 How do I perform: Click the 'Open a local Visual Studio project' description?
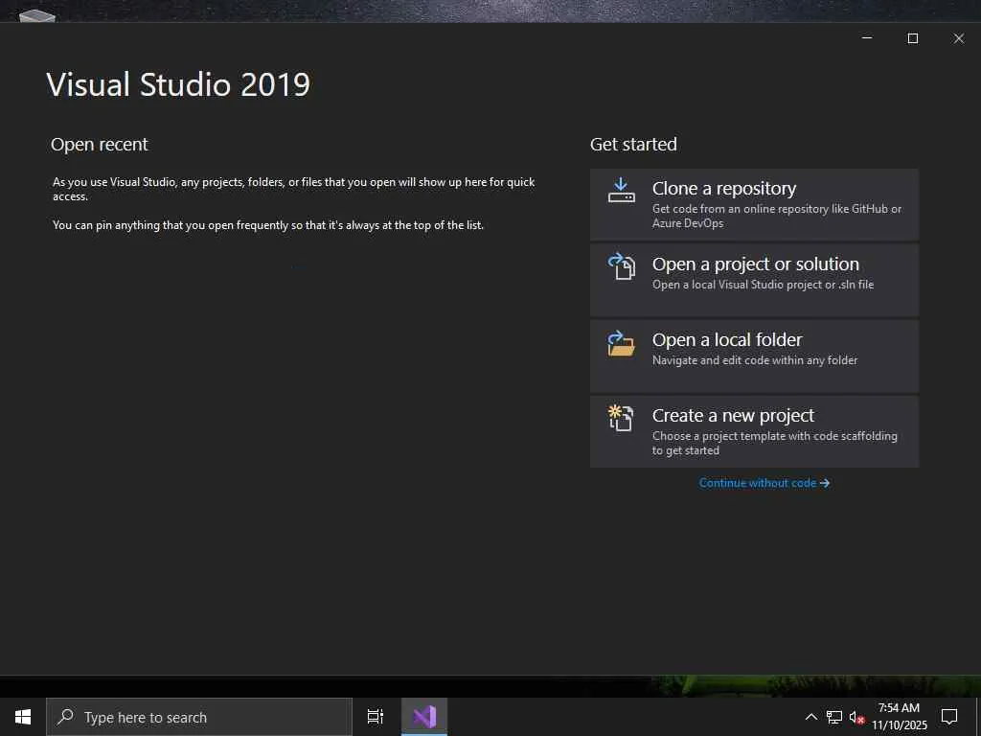pyautogui.click(x=763, y=285)
